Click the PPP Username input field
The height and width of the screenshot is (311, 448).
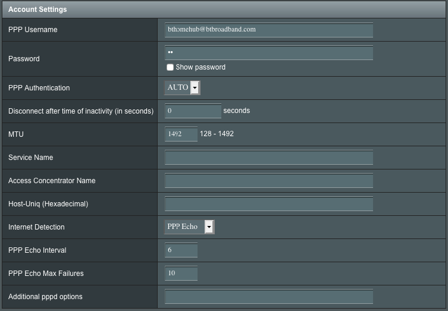[268, 30]
